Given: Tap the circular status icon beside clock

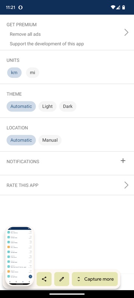Looking at the screenshot, I should tap(20, 7).
